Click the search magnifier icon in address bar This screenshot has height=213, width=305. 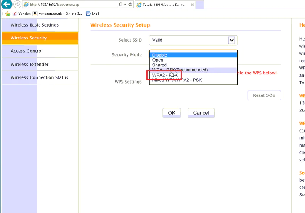[121, 5]
